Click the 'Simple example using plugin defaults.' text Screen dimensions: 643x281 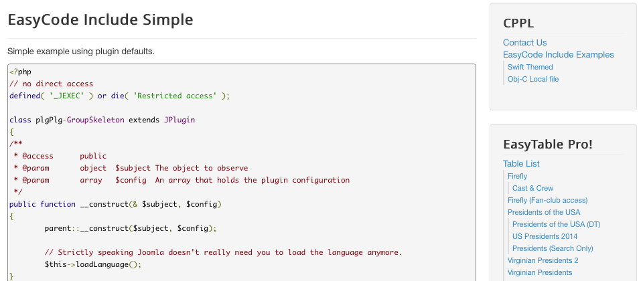click(x=81, y=52)
